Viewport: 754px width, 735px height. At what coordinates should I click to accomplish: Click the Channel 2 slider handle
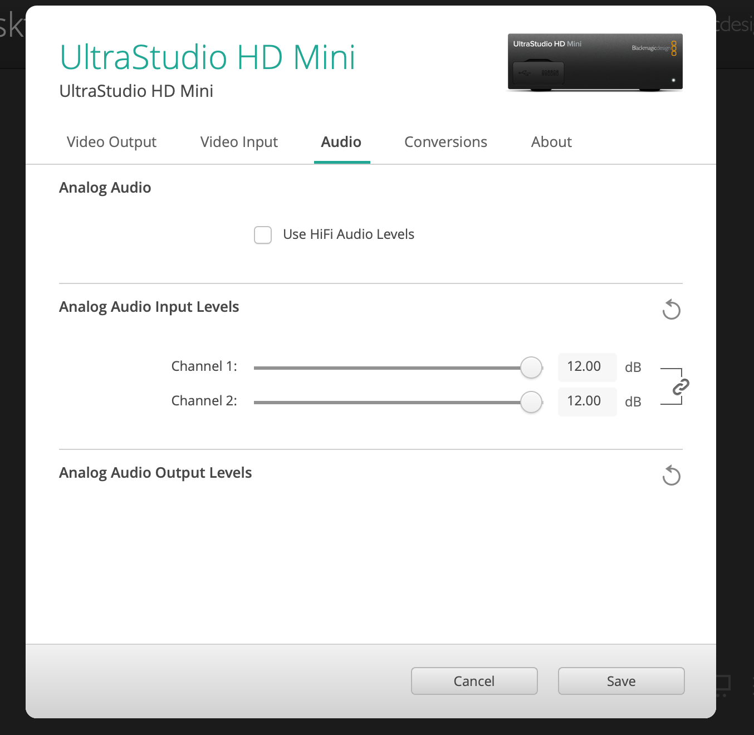click(x=531, y=402)
